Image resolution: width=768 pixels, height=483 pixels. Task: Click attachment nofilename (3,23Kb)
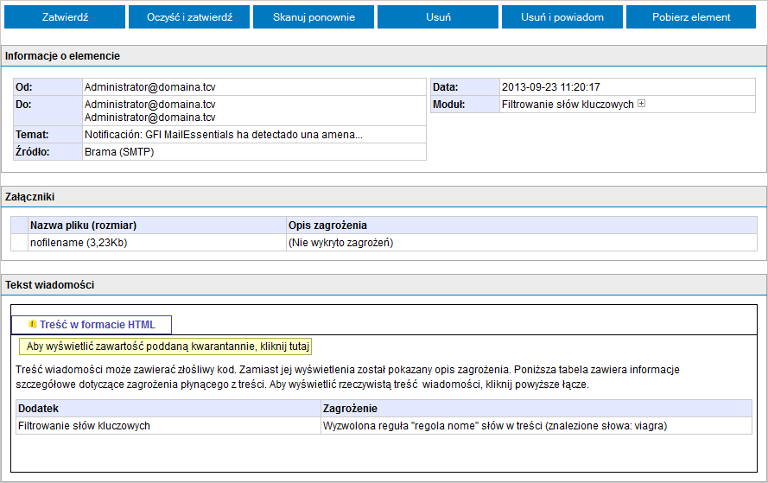pyautogui.click(x=79, y=243)
